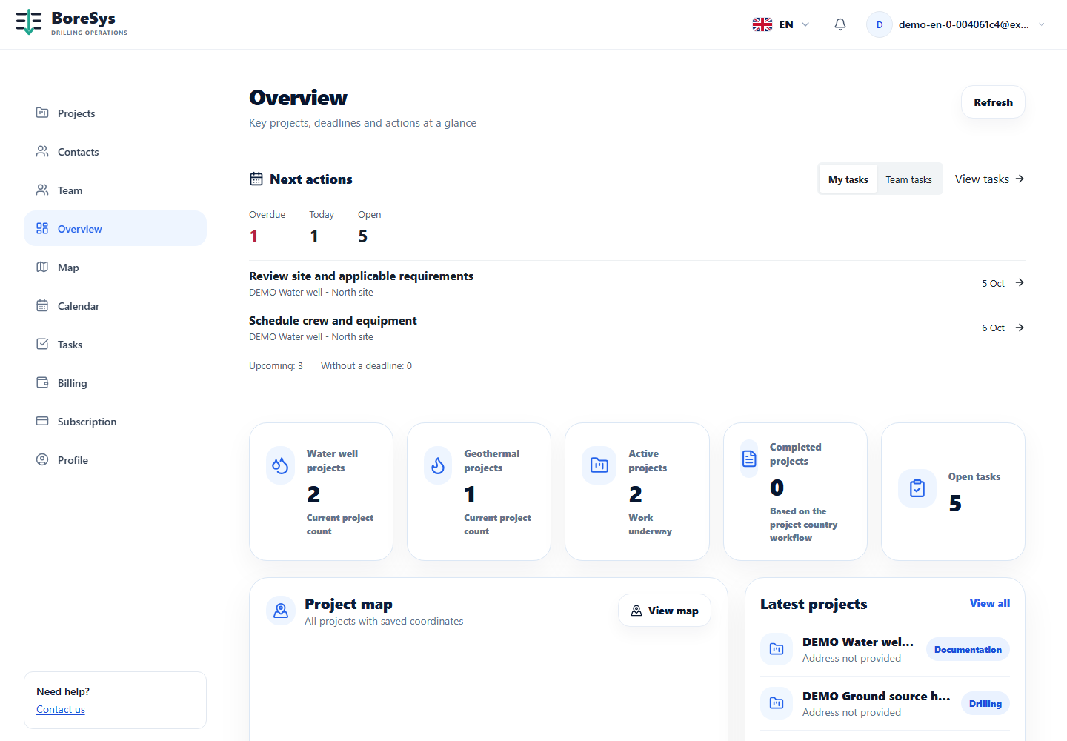Navigate to Billing section
Screen dimensions: 1067x741
pyautogui.click(x=115, y=382)
